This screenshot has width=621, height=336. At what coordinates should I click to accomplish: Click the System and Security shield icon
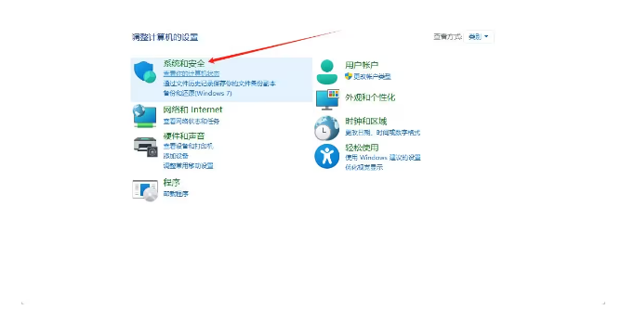click(x=145, y=72)
